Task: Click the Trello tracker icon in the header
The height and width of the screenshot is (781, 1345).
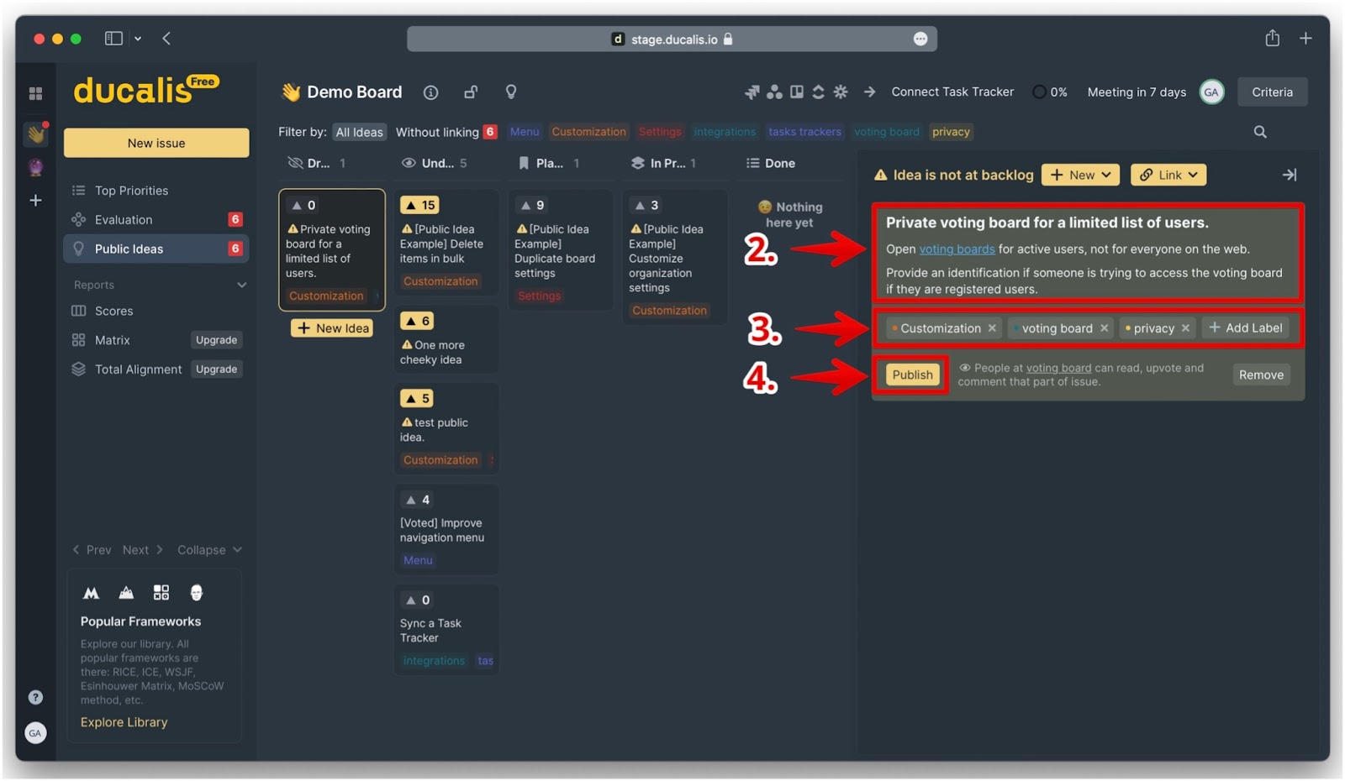Action: tap(796, 92)
